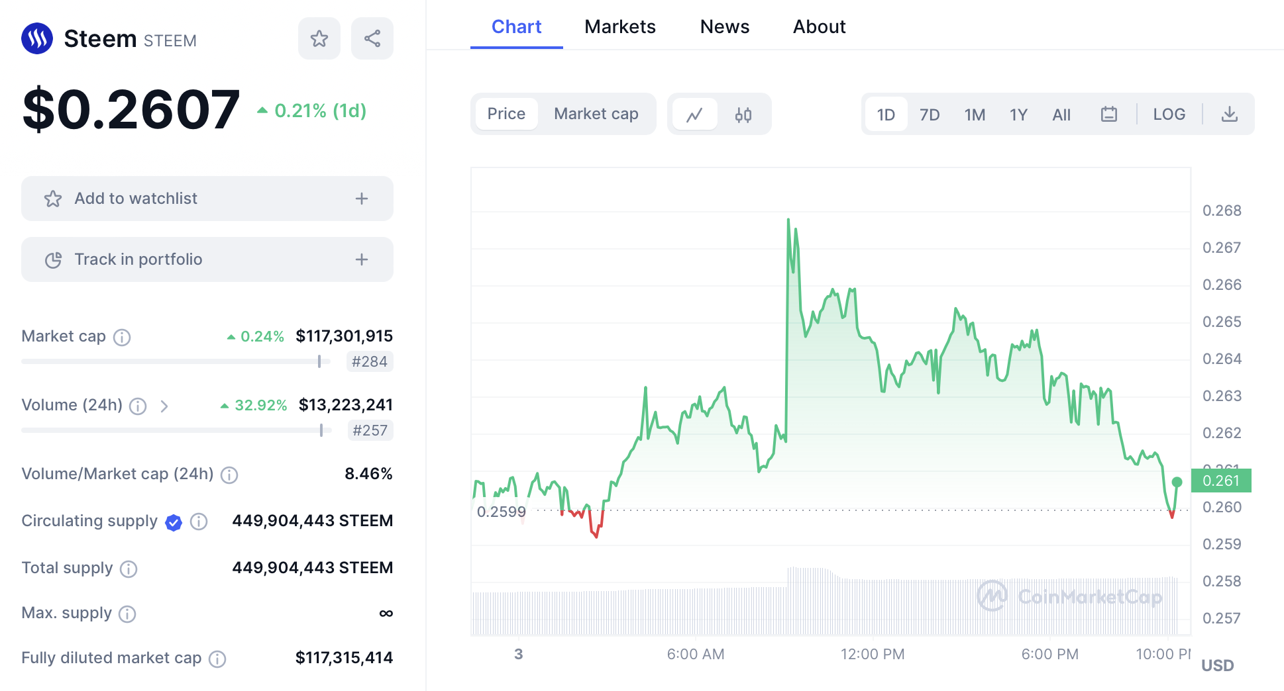
Task: Download chart data with download icon
Action: pyautogui.click(x=1229, y=115)
